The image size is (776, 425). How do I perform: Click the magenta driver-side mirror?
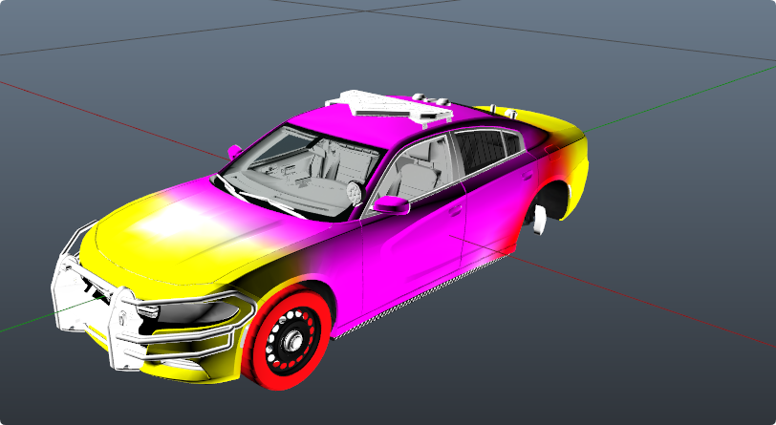(x=390, y=204)
